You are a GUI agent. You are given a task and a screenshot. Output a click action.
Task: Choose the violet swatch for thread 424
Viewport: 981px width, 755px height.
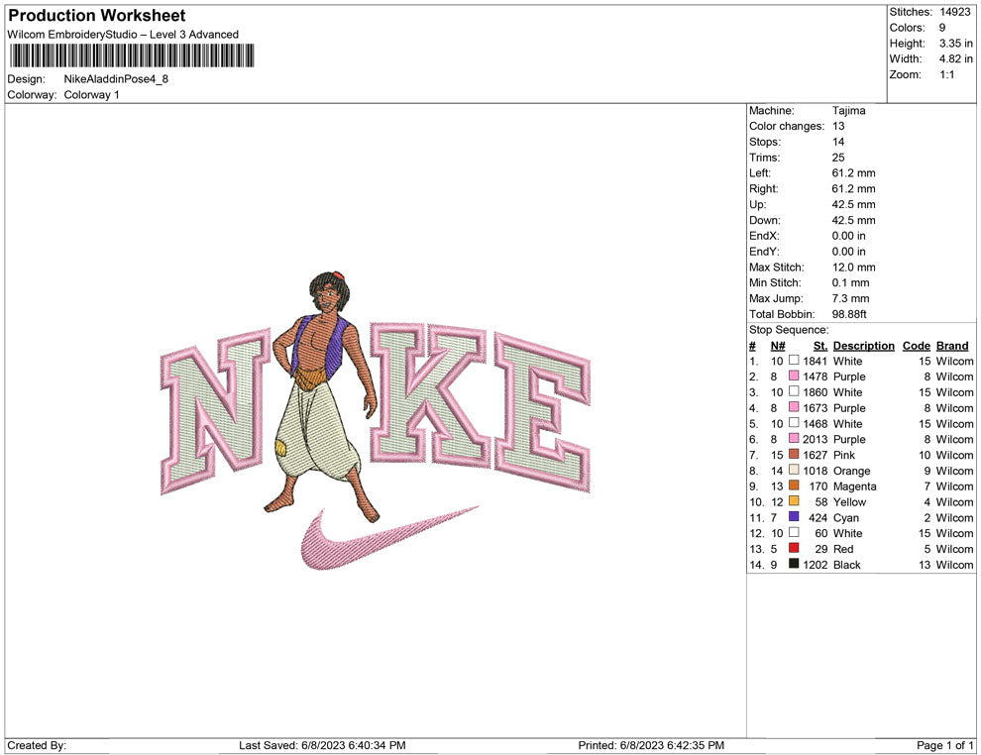(794, 517)
